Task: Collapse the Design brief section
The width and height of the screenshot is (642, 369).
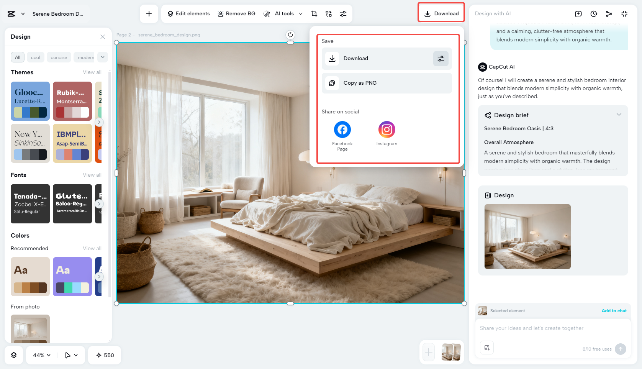Action: (619, 114)
